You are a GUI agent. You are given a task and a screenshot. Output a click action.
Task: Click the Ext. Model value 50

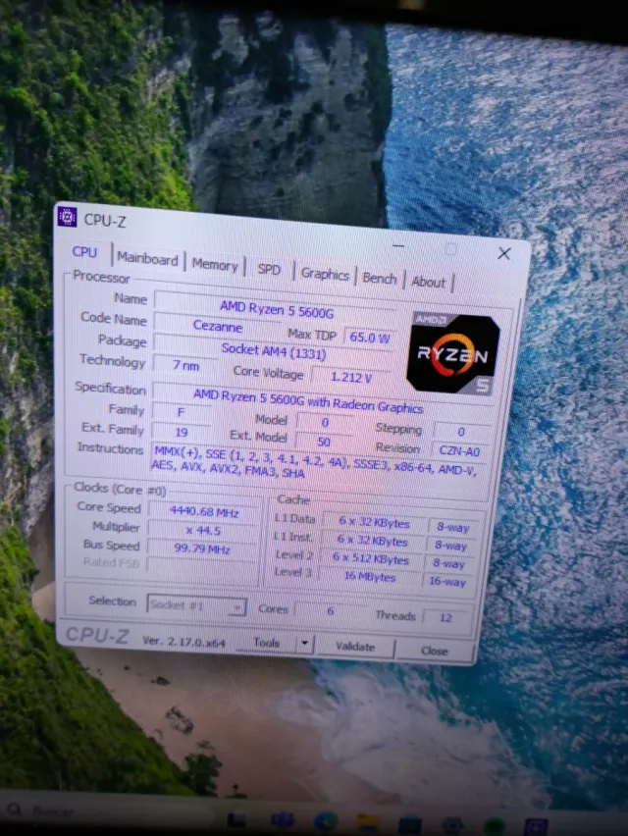pos(324,442)
